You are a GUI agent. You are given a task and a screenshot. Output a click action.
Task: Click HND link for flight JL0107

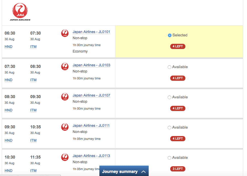coord(8,110)
